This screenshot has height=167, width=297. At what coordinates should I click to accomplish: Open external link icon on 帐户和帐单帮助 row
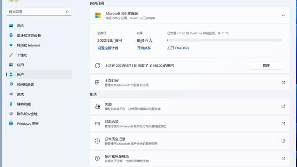click(283, 158)
